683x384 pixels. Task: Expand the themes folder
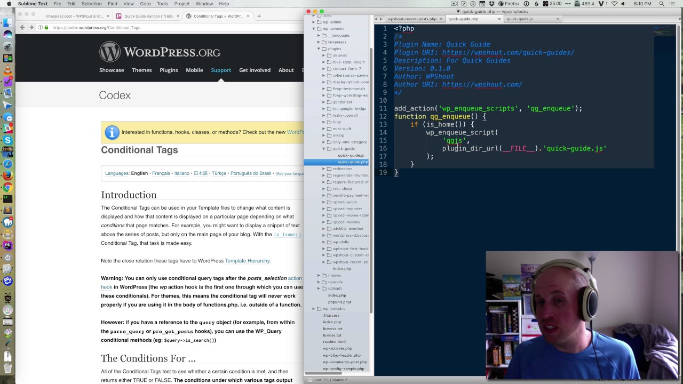(x=319, y=275)
